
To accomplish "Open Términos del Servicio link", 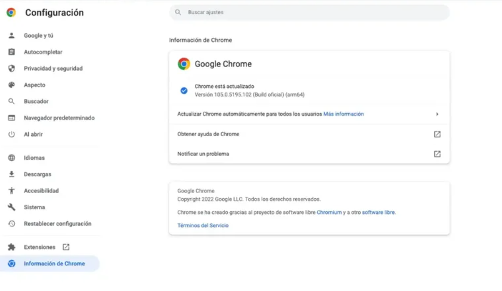I will coord(203,226).
